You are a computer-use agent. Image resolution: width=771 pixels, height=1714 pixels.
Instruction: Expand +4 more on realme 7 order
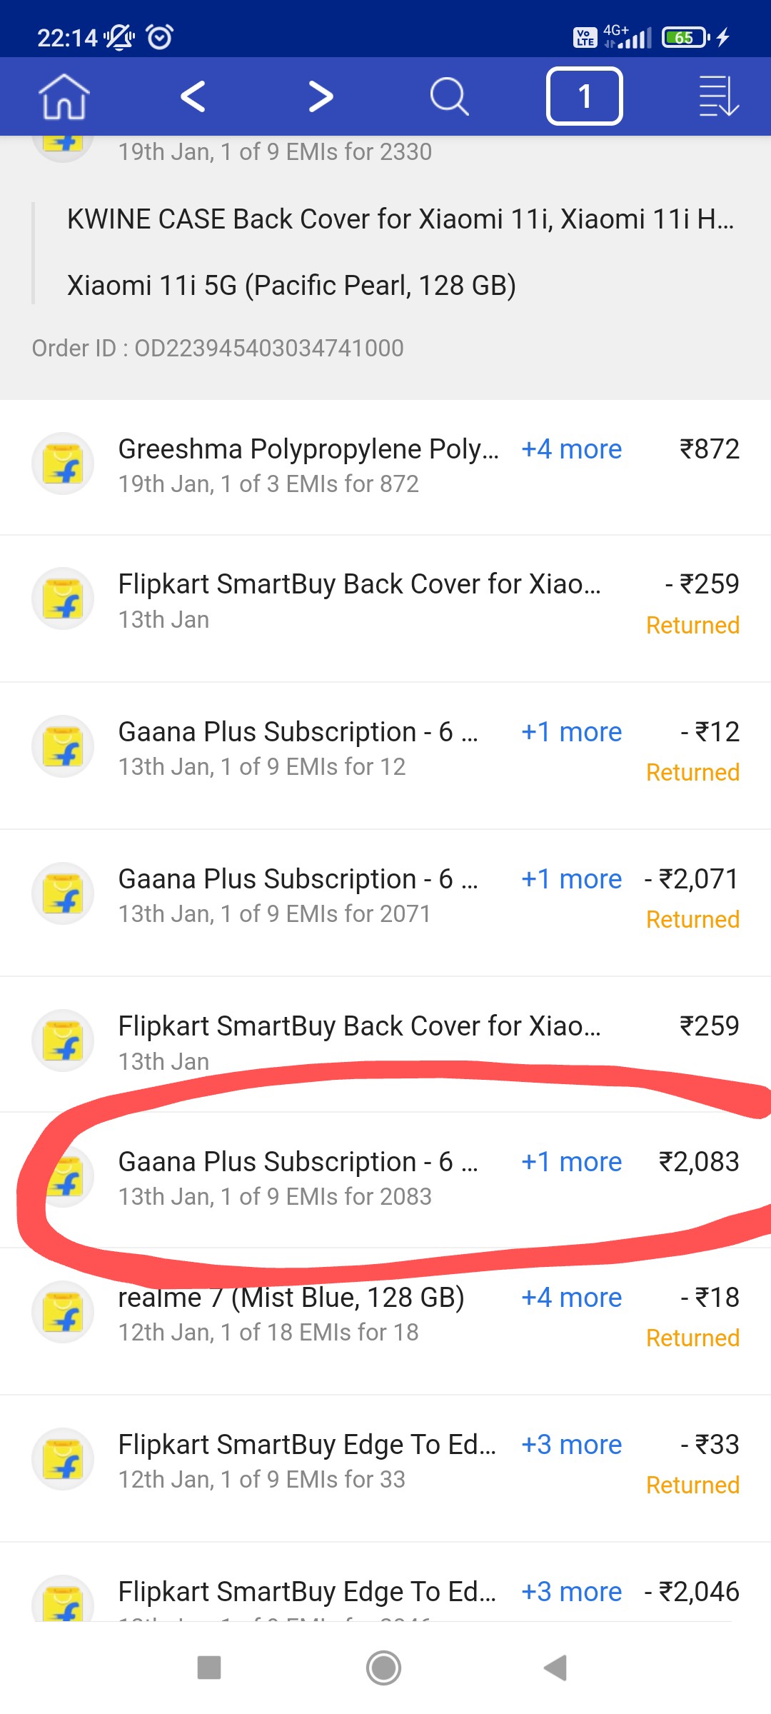[x=571, y=1298]
